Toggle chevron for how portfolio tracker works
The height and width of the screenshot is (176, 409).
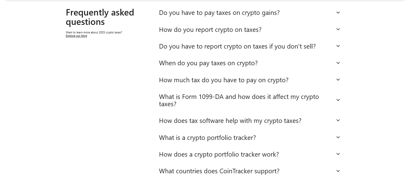pyautogui.click(x=338, y=154)
